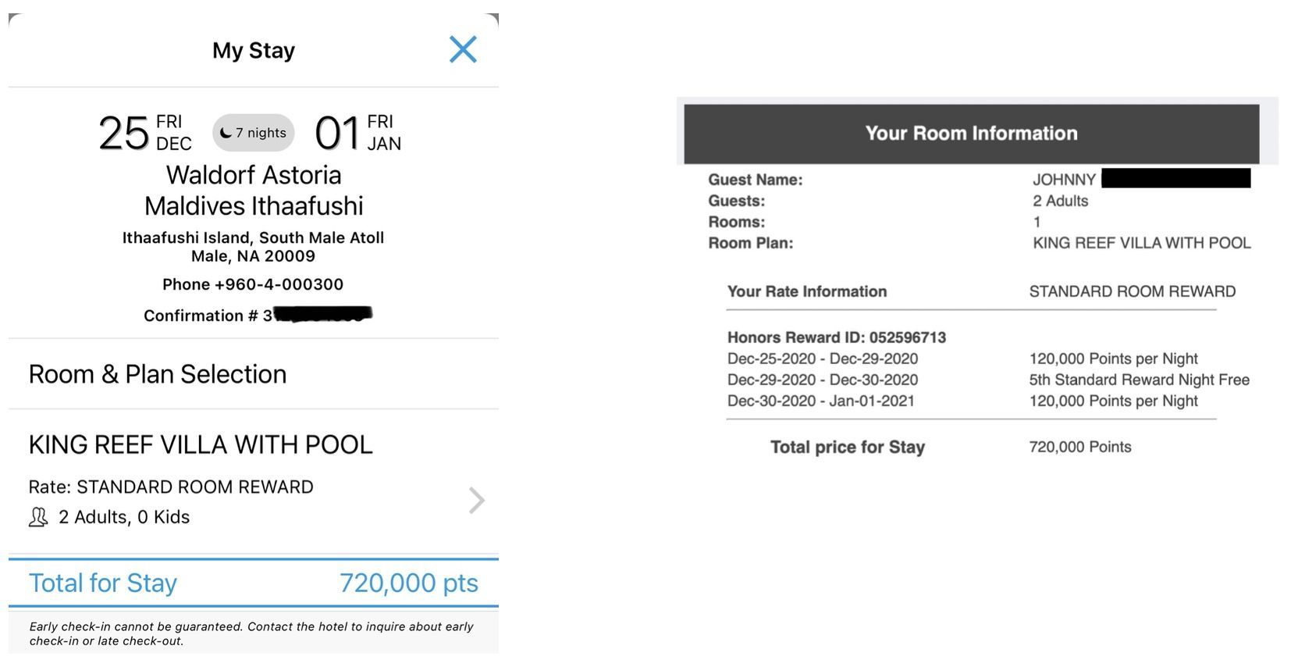Click the Standard Room Reward rate label
1291x667 pixels.
tap(1132, 291)
